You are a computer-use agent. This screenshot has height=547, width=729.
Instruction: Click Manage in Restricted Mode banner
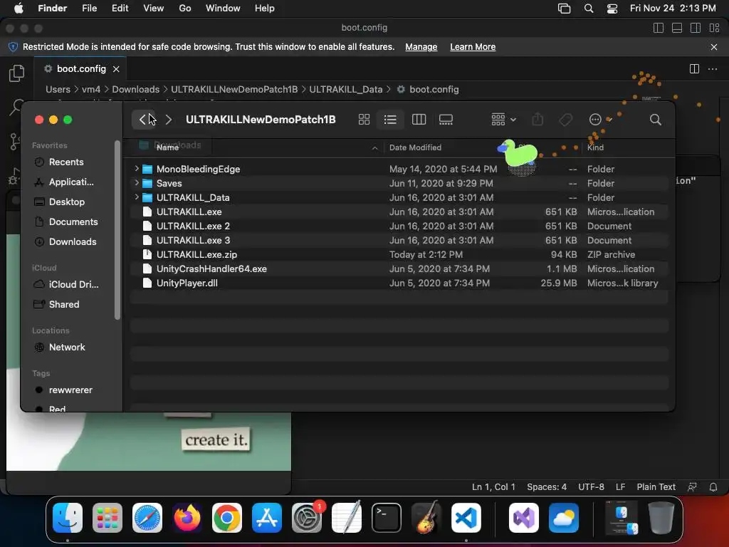coord(421,47)
